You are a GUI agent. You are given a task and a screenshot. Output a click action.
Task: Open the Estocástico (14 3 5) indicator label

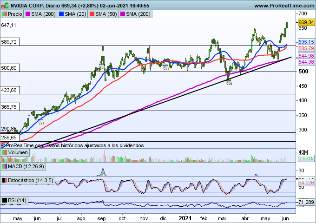point(27,180)
